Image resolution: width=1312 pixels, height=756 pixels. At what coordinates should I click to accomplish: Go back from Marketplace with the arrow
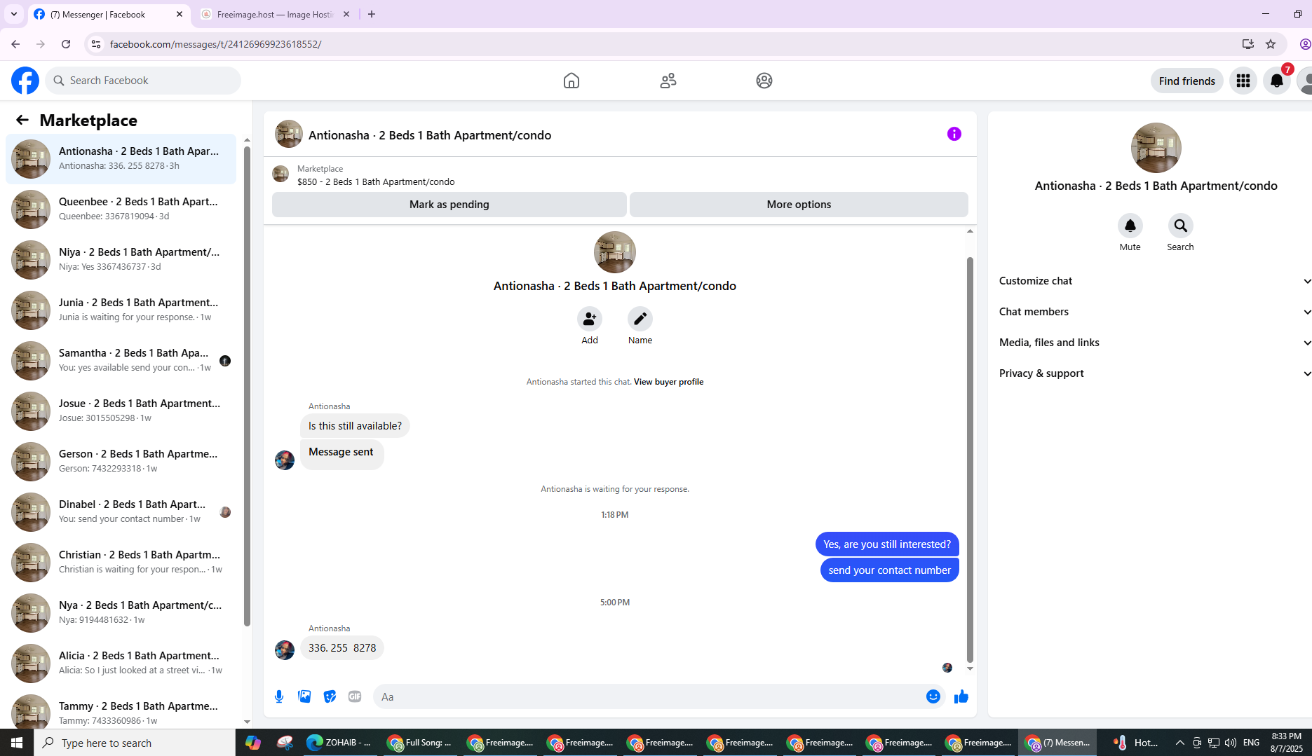click(22, 120)
